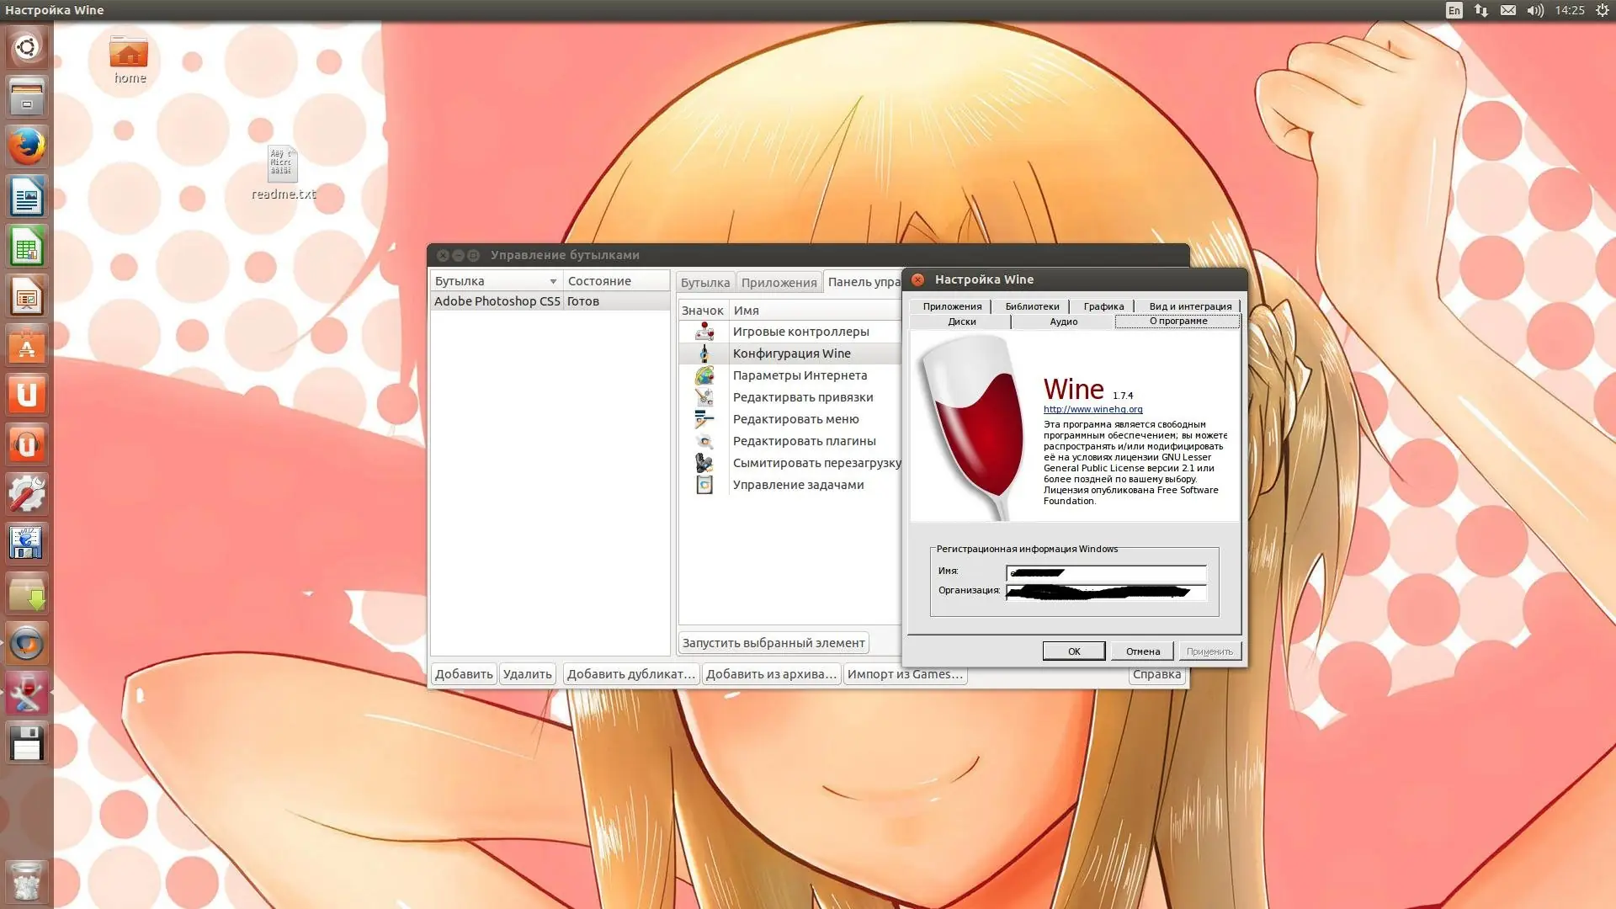
Task: Open the En keyboard layout indicator
Action: click(1454, 10)
